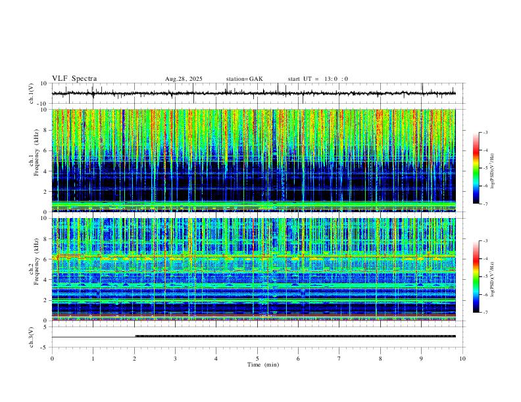The image size is (521, 402).
Task: Click the ch.2 spectrogram panel
Action: 253,269
